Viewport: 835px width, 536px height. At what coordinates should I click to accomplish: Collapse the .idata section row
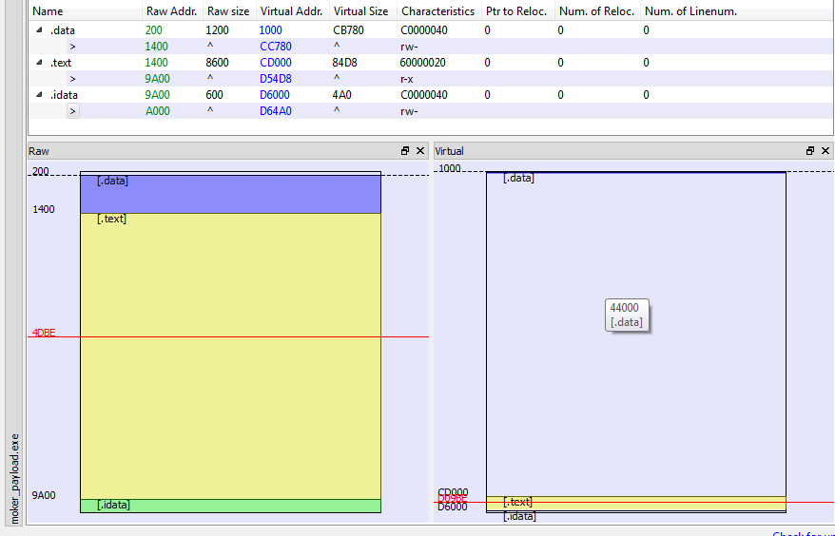point(39,95)
